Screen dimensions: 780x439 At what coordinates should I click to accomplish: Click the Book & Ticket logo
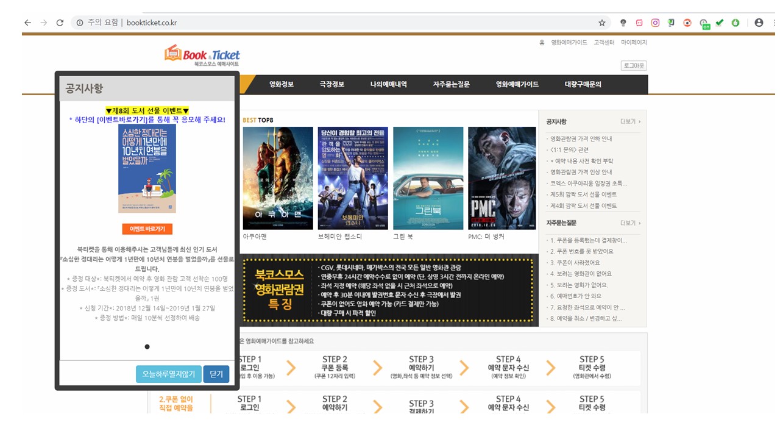coord(202,55)
